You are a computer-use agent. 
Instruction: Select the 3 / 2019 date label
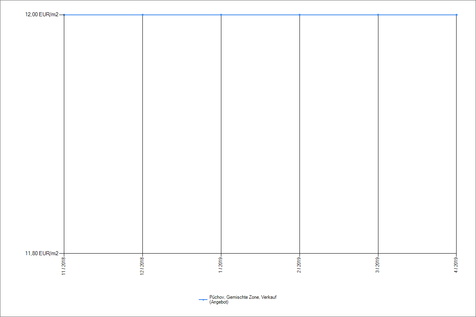(378, 265)
